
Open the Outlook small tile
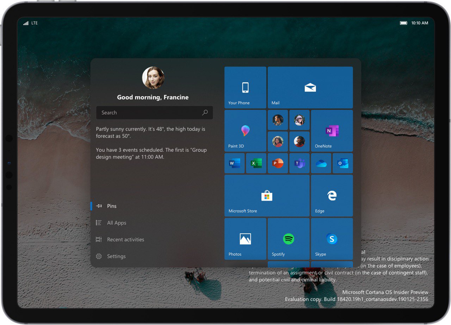point(342,163)
